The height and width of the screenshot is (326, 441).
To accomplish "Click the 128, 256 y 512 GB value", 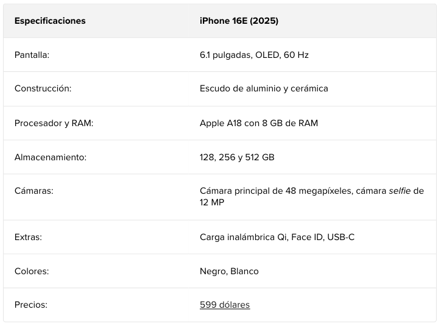I will (x=237, y=157).
